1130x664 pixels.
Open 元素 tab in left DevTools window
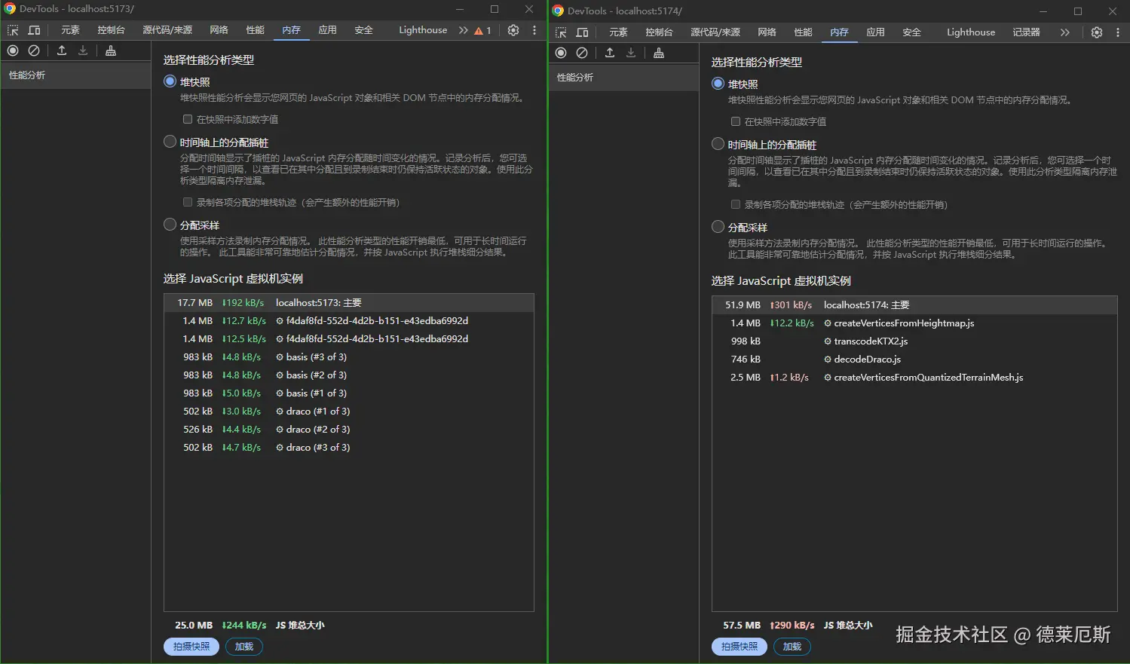[x=71, y=30]
